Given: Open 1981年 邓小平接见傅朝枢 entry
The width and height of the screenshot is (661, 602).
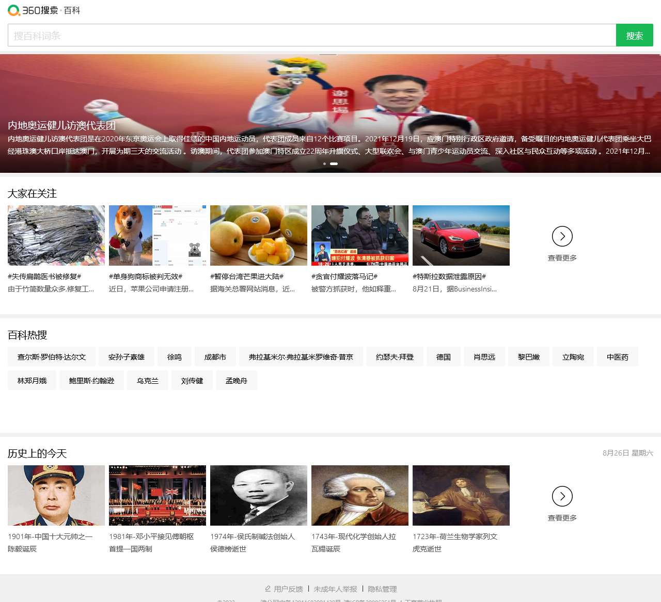Looking at the screenshot, I should (x=151, y=543).
